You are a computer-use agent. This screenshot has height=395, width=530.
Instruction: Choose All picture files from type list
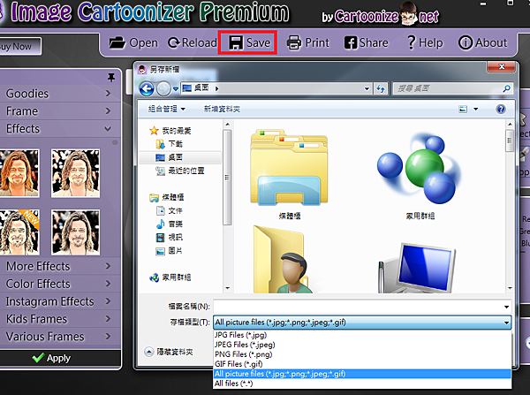point(362,374)
